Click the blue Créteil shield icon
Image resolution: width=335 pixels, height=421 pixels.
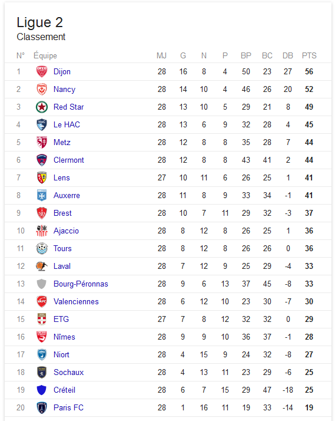coord(42,390)
